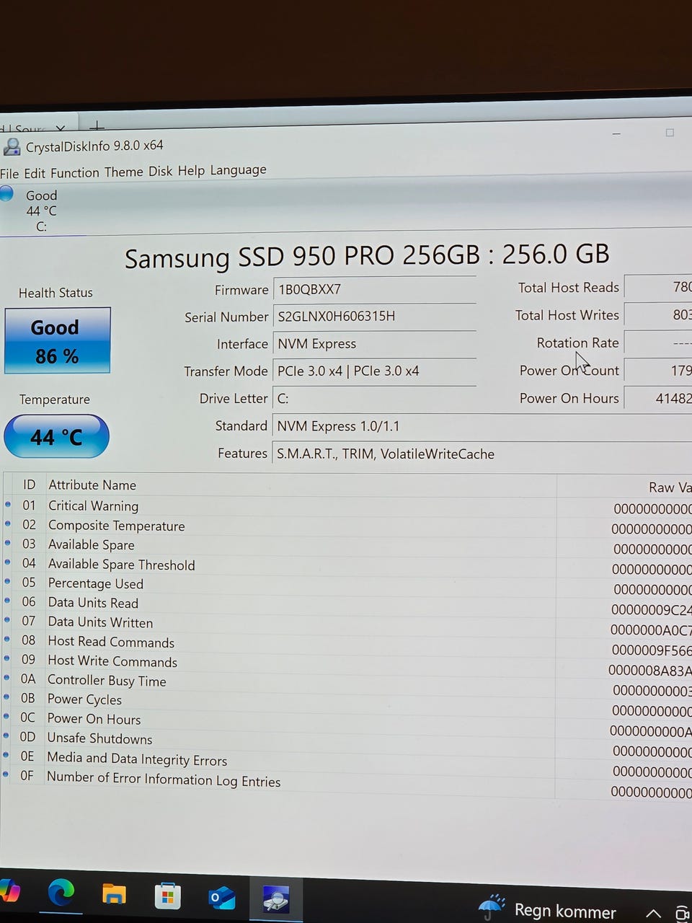
Task: Open the Theme menu
Action: [x=123, y=172]
